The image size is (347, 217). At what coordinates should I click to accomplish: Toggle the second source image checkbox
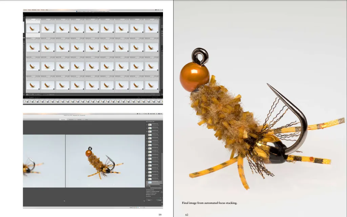click(x=147, y=129)
